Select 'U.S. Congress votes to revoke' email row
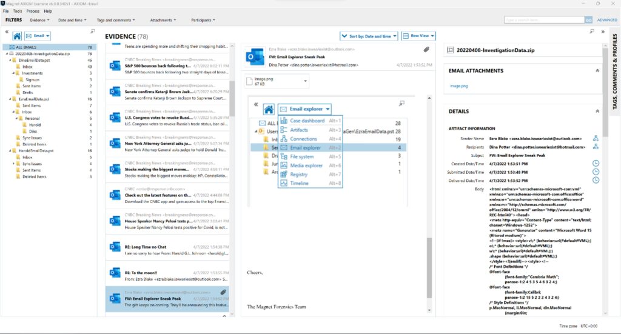Viewport: 621px width, 334px height. pyautogui.click(x=167, y=118)
